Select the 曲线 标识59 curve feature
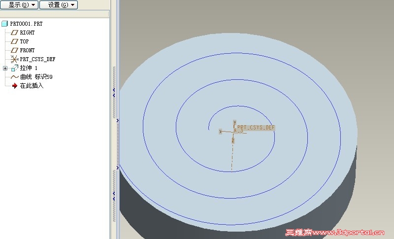The height and width of the screenshot is (239, 394). pos(36,77)
